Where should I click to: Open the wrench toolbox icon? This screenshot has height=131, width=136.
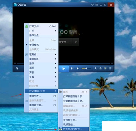tap(96, 68)
